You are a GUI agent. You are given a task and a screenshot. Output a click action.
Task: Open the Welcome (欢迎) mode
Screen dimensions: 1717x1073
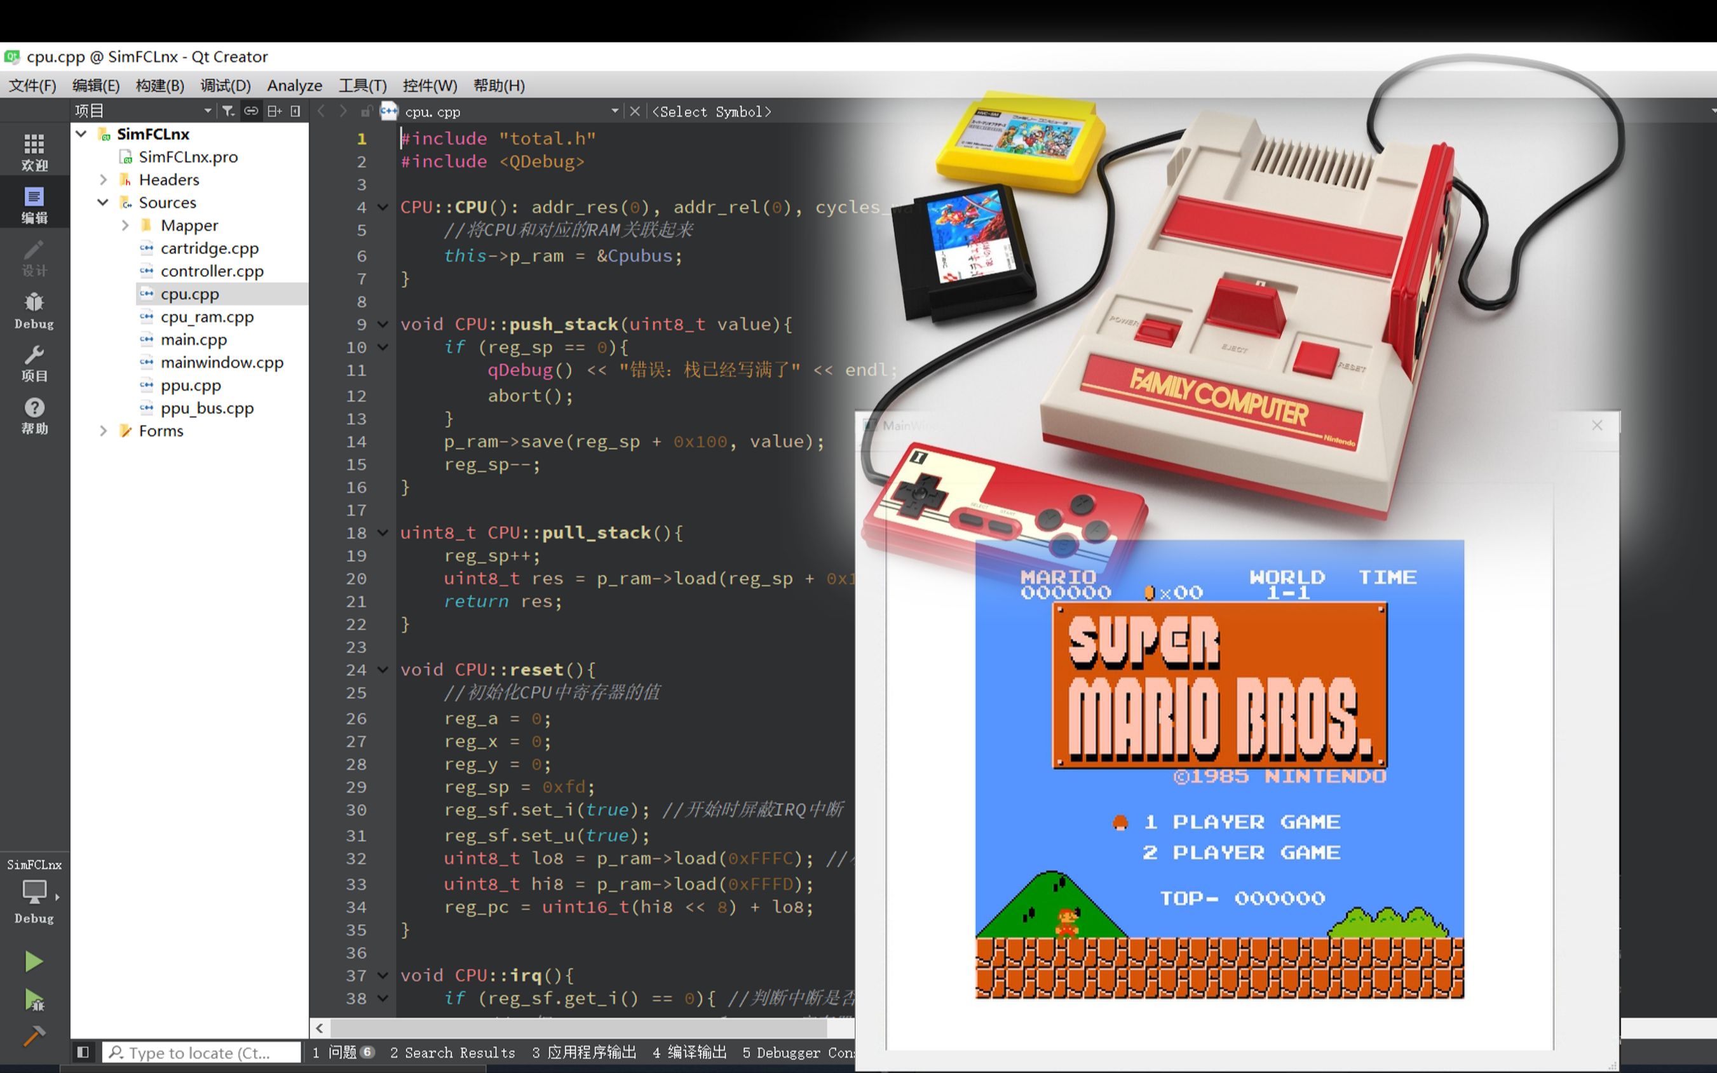pyautogui.click(x=34, y=151)
